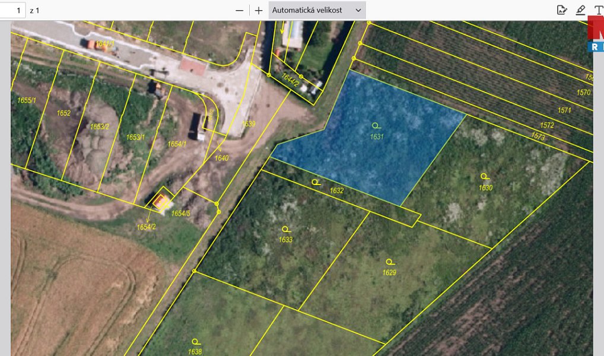Click parcel label 1571
The width and height of the screenshot is (604, 356).
tap(564, 110)
